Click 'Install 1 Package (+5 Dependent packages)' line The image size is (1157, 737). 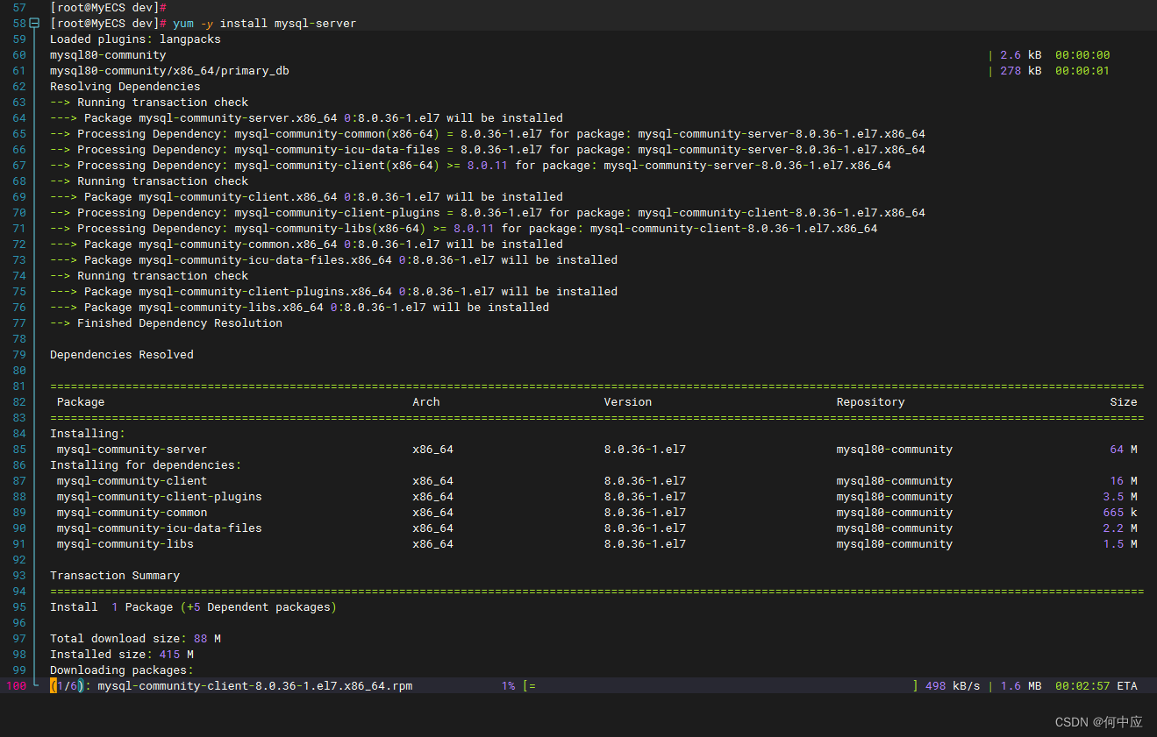tap(193, 607)
